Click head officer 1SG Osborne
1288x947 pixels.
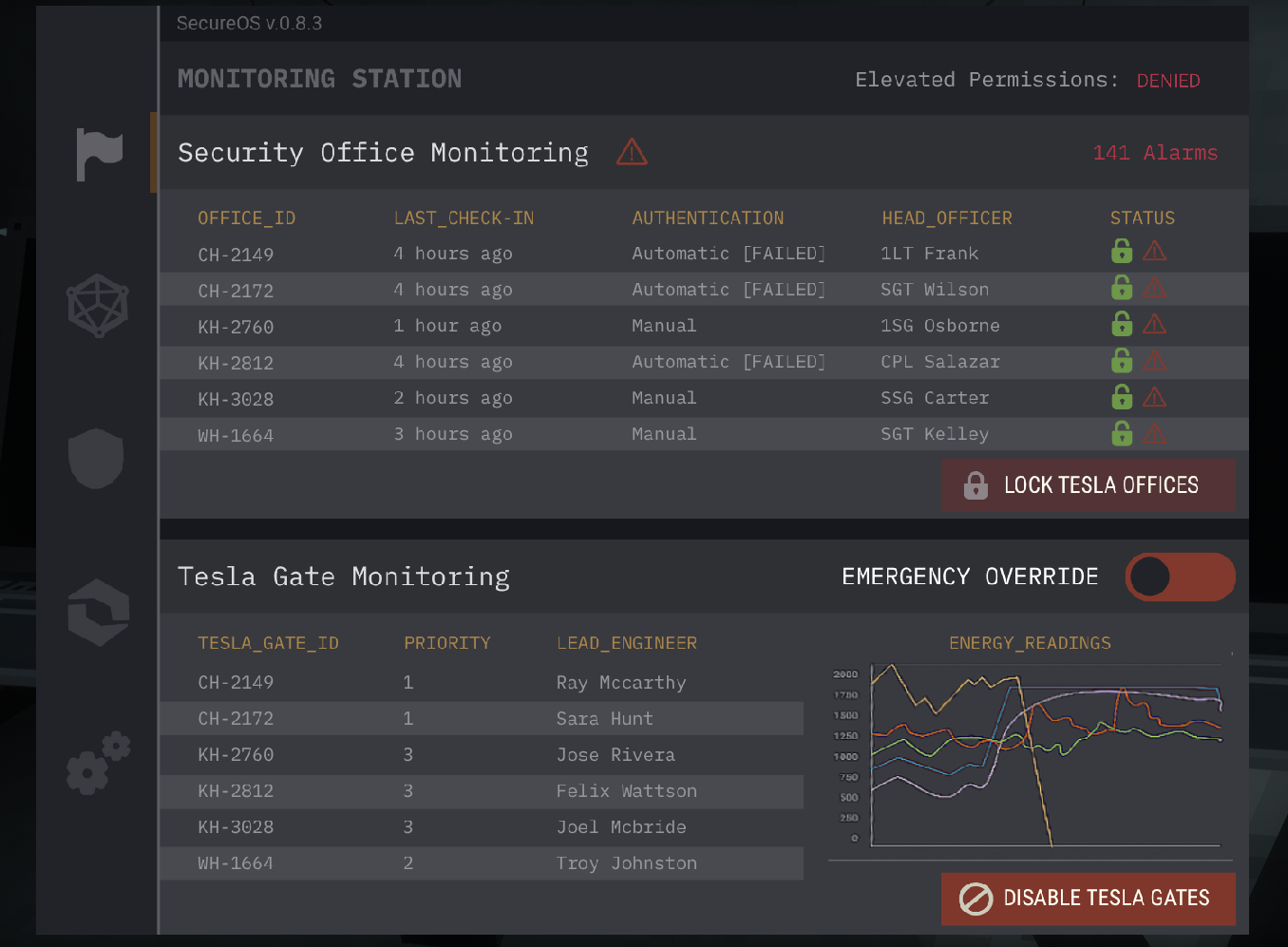[940, 326]
